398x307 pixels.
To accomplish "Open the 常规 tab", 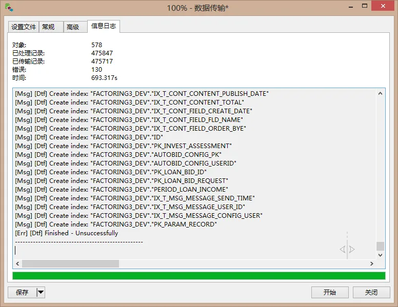I will (51, 27).
